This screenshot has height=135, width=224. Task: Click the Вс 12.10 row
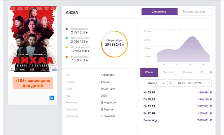[178, 113]
